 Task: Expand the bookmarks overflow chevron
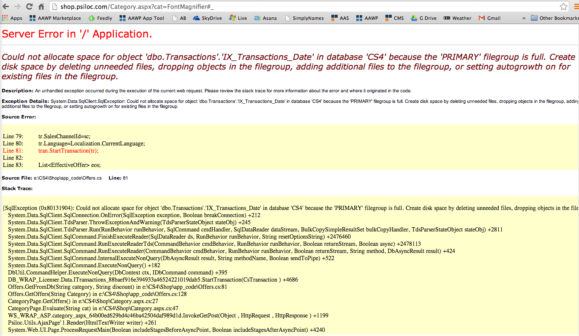[x=524, y=18]
